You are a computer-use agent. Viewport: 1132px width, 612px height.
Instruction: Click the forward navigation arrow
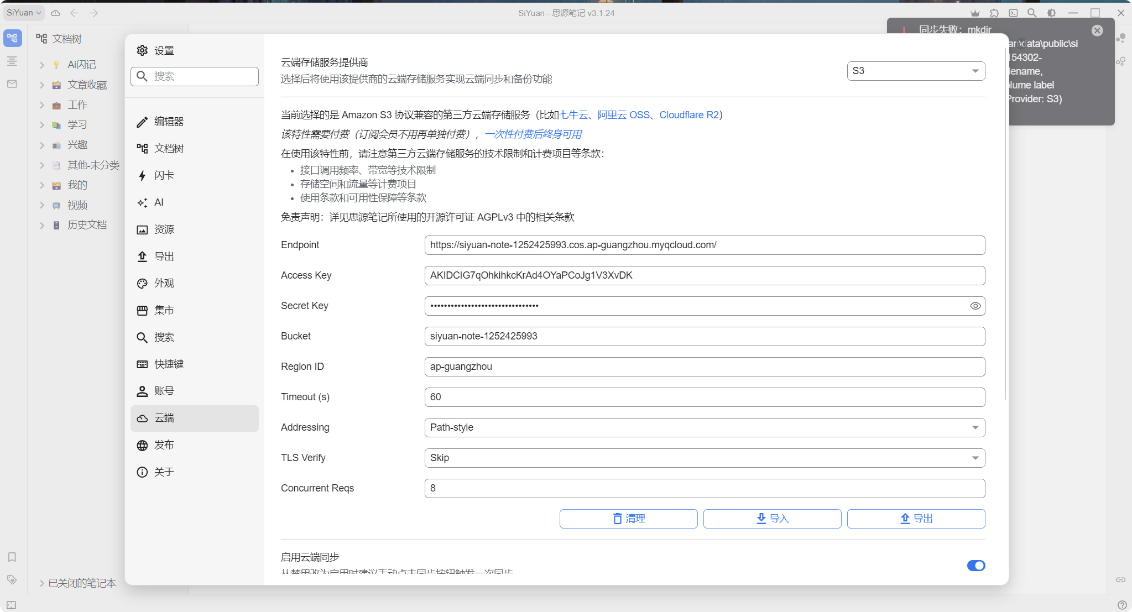point(95,13)
